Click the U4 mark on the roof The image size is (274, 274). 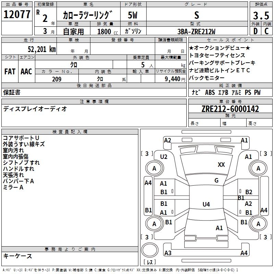206,204
